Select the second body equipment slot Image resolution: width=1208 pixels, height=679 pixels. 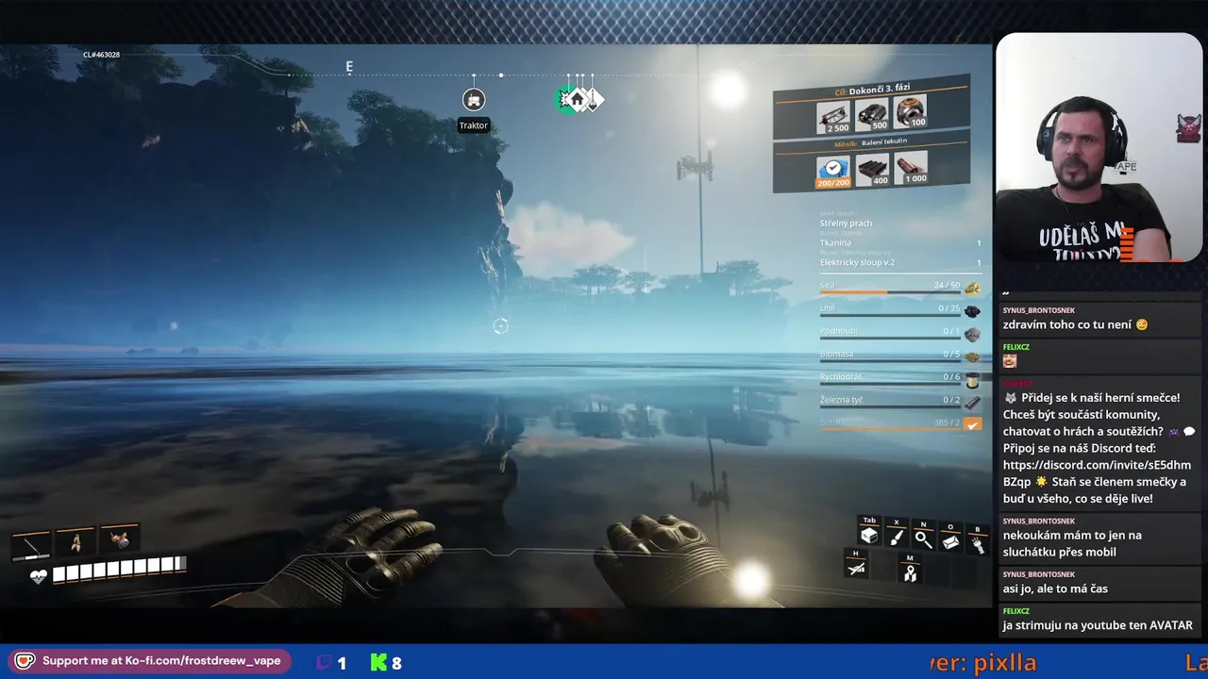coord(75,541)
